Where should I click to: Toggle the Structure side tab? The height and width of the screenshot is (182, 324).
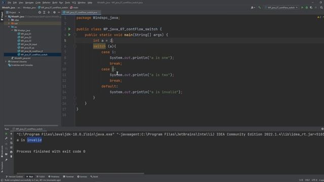pyautogui.click(x=2, y=167)
